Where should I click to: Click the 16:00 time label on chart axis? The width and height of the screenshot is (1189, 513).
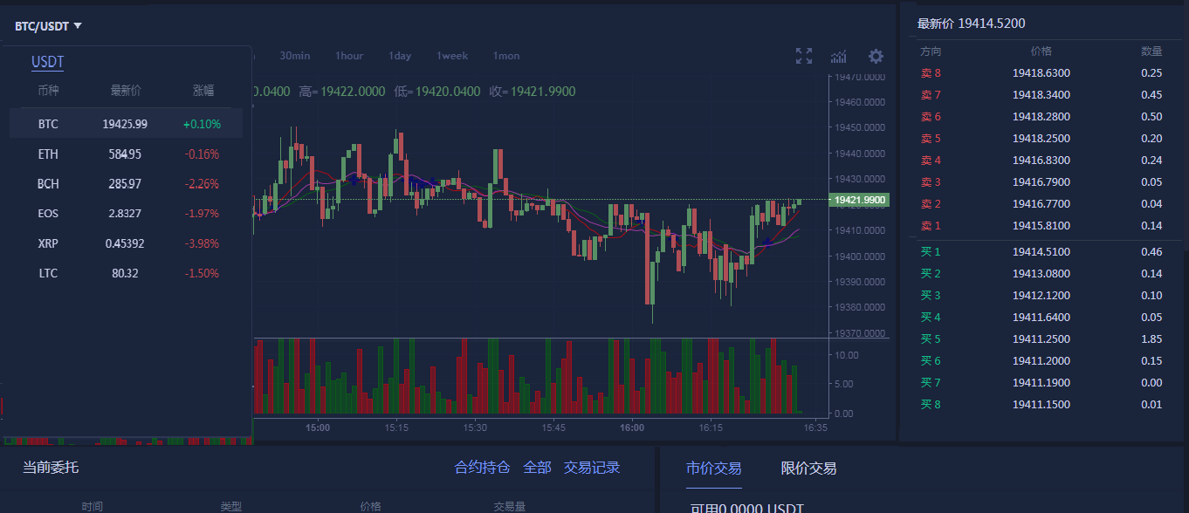[632, 428]
